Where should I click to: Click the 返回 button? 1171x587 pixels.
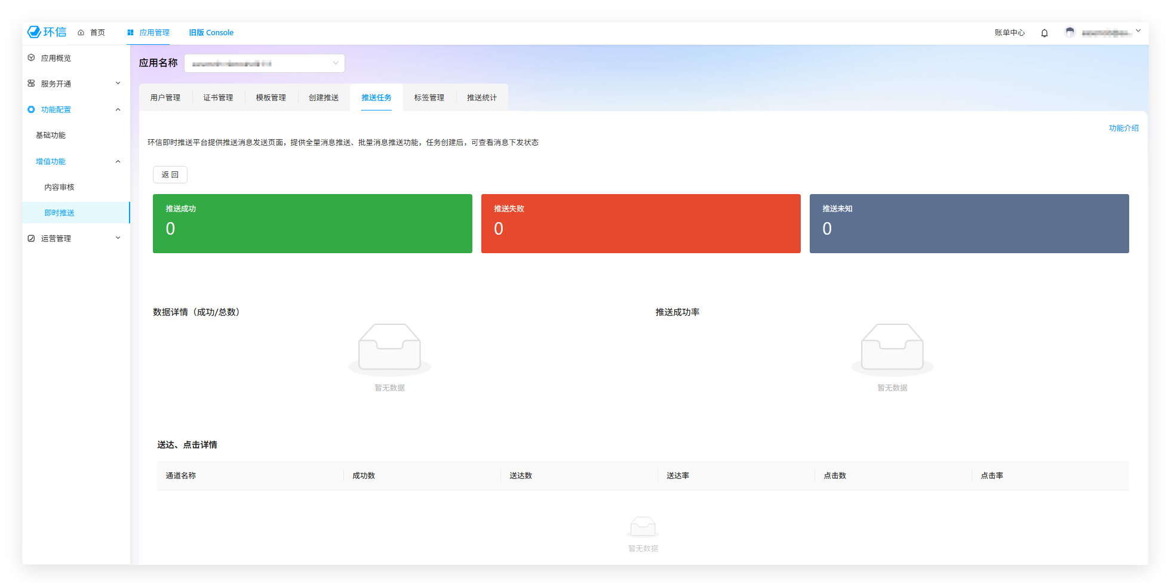coord(170,175)
